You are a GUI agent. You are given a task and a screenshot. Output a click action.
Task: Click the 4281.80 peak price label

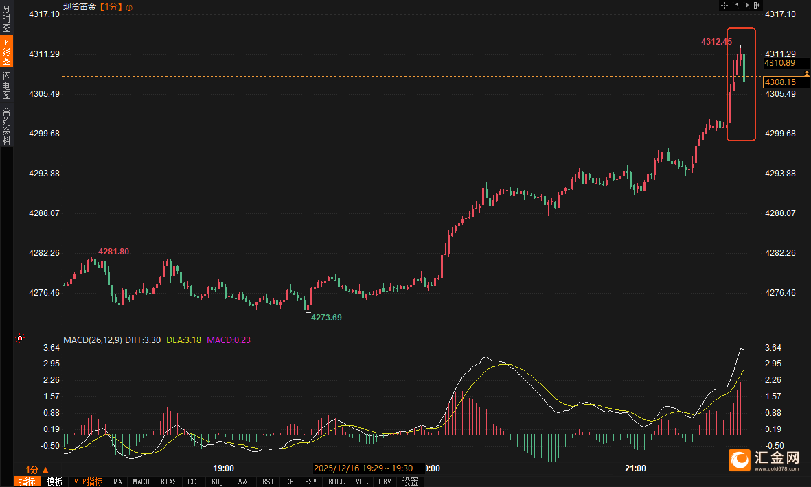(x=114, y=252)
